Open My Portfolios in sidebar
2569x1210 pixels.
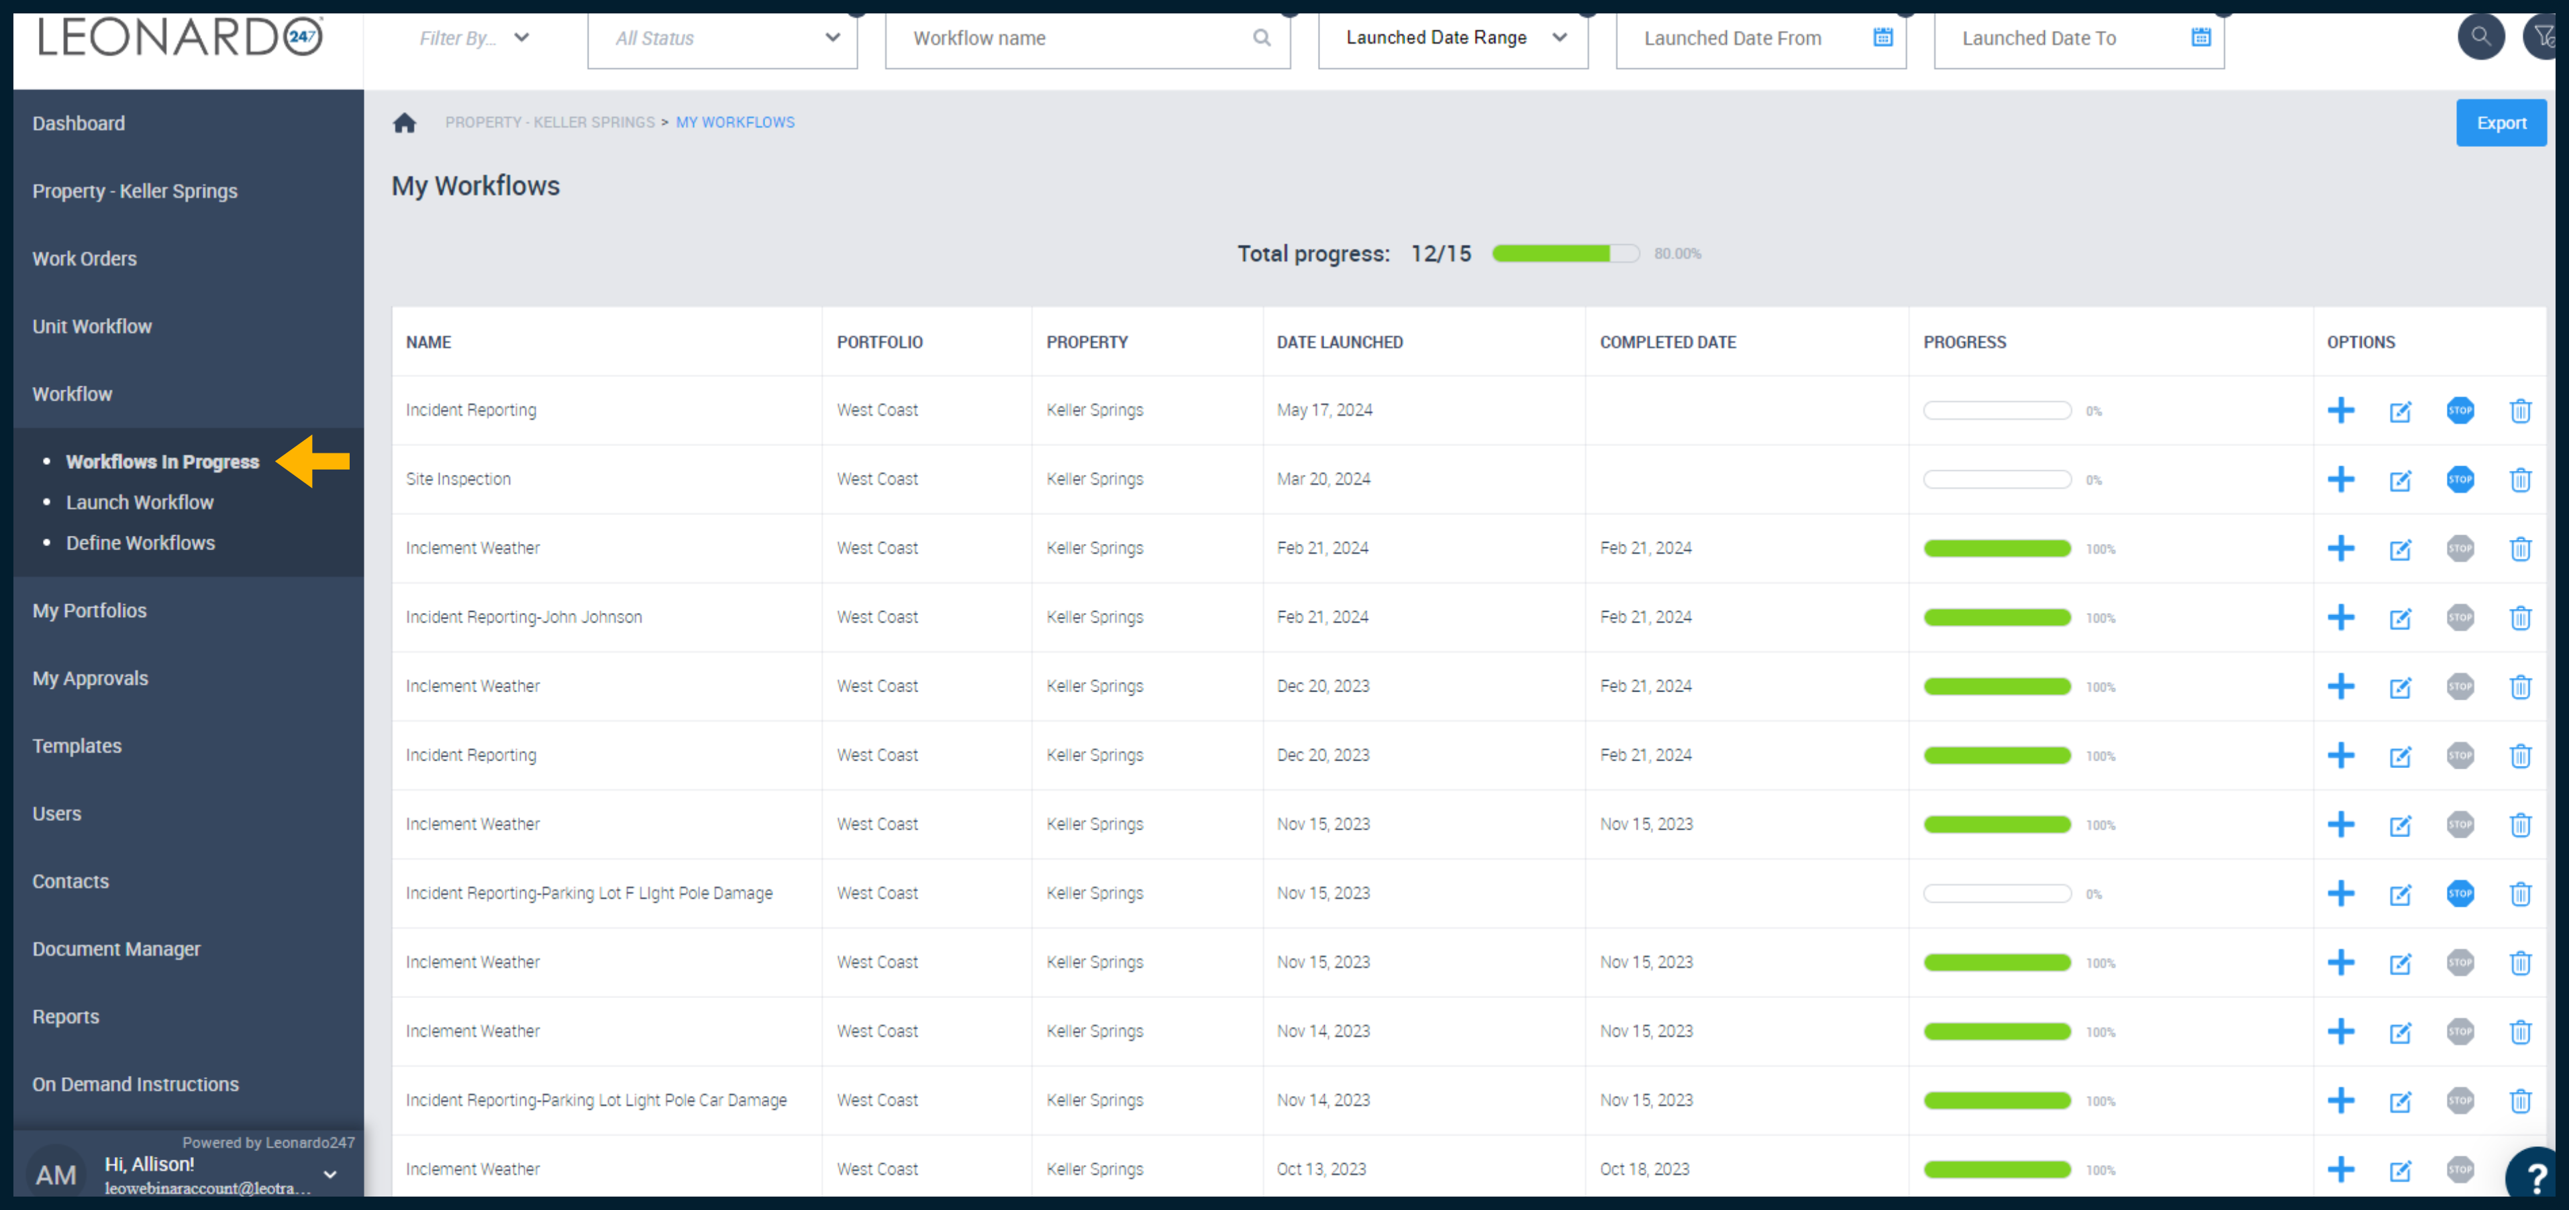89,611
